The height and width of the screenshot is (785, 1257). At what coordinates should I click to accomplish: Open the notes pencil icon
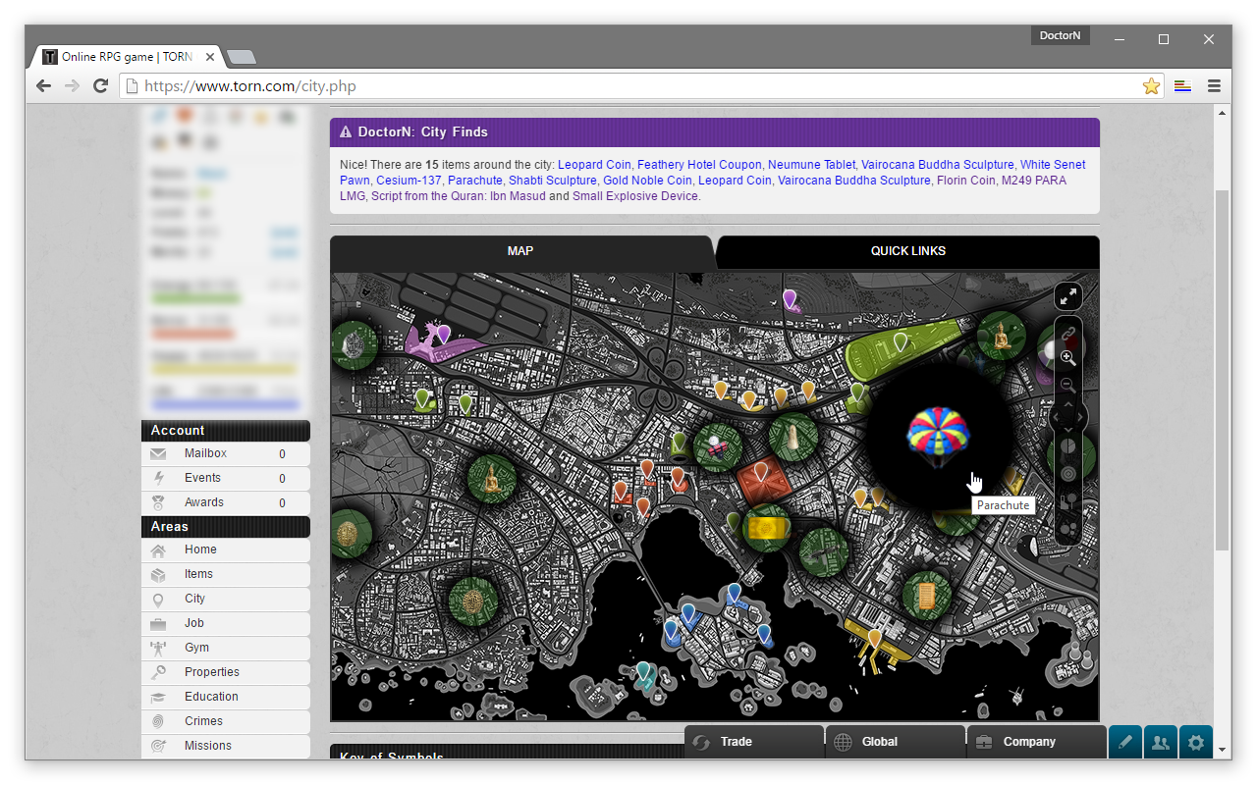[x=1125, y=743]
